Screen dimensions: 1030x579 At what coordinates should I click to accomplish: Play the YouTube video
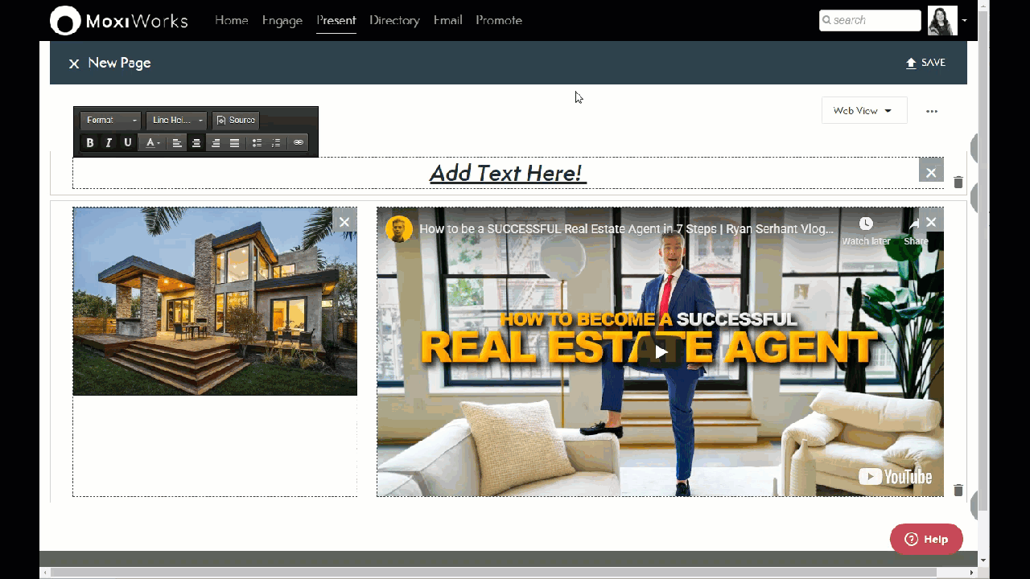pos(661,351)
